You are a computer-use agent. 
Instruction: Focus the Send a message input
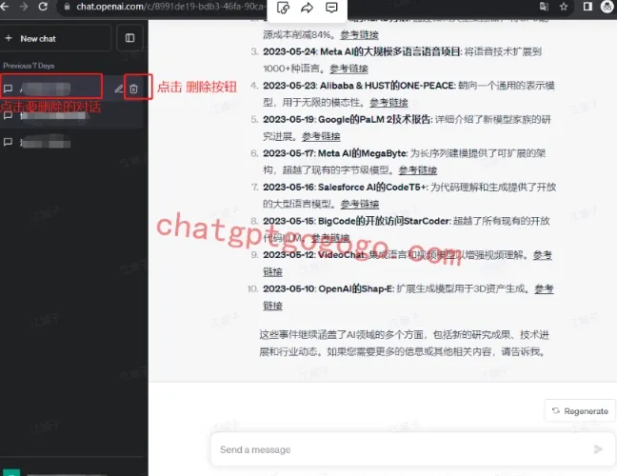click(406, 449)
